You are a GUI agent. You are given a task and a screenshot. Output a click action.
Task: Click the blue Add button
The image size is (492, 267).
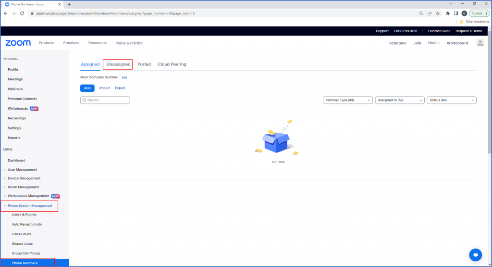87,88
